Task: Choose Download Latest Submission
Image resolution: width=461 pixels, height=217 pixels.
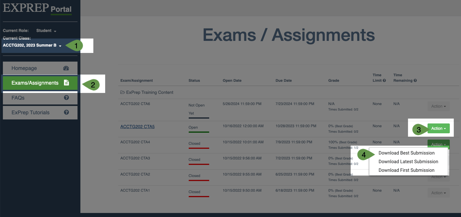Action: point(408,162)
